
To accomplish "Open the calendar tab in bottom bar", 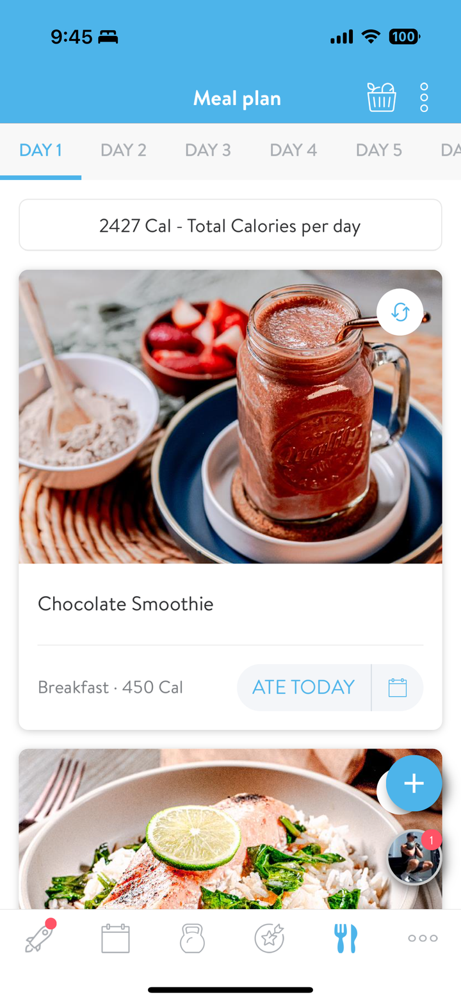I will tap(115, 939).
